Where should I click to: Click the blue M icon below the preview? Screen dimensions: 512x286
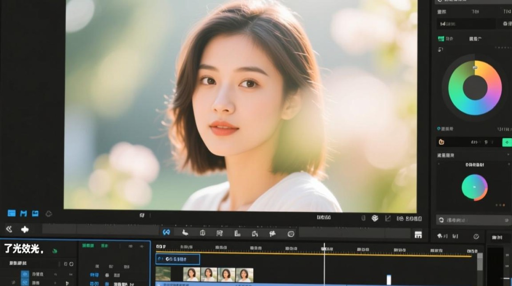pos(24,214)
